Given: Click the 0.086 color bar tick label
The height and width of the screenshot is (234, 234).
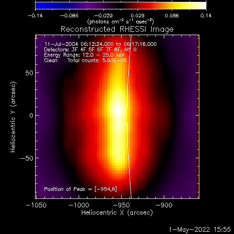Looking at the screenshot, I should (x=172, y=15).
